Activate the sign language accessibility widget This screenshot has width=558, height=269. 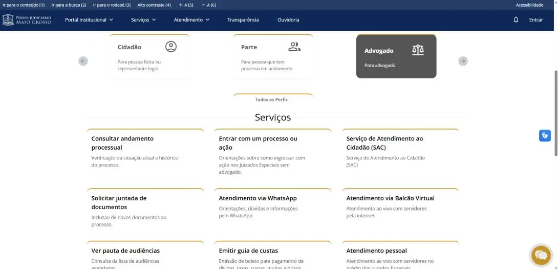point(545,136)
